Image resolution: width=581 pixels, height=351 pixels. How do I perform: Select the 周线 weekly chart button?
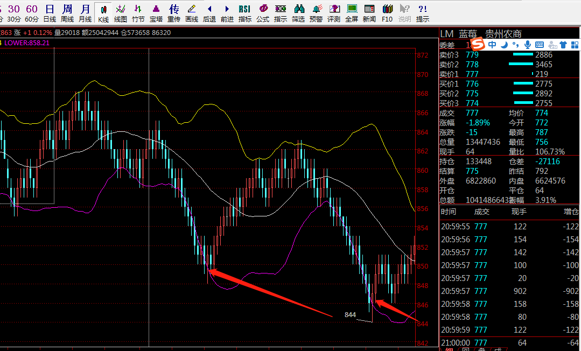pos(67,13)
